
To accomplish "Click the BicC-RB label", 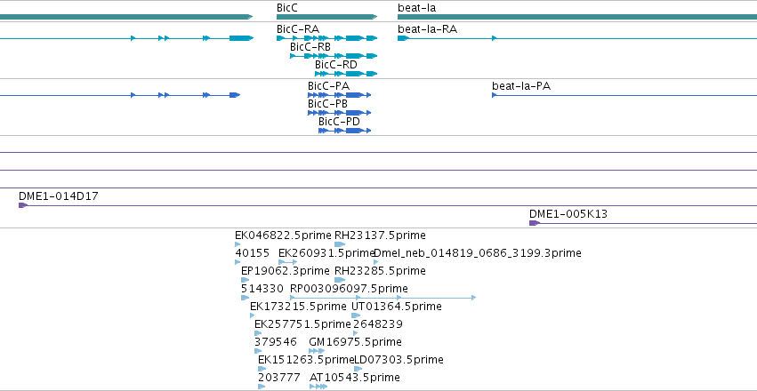I will click(x=310, y=47).
